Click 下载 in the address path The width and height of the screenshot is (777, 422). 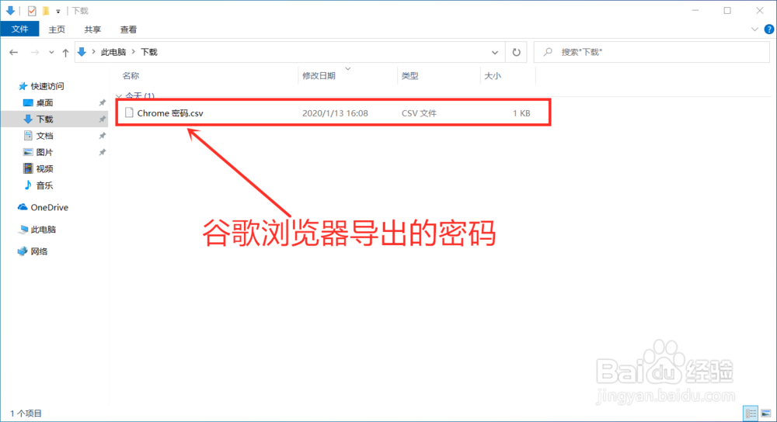pyautogui.click(x=148, y=52)
